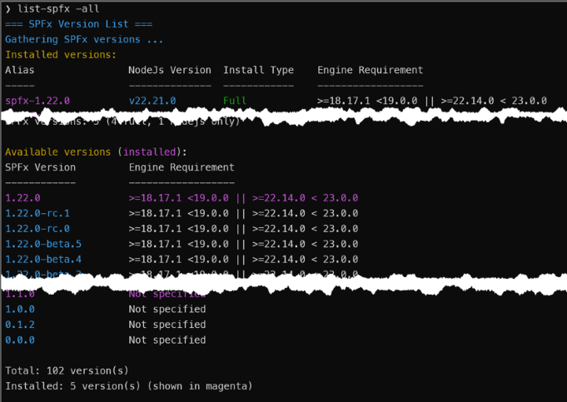567x402 pixels.
Task: Click the Alias column header
Action: point(20,70)
